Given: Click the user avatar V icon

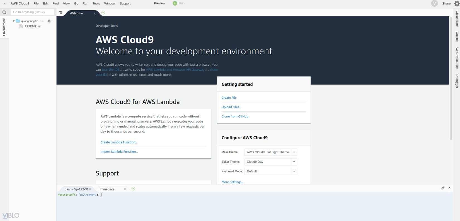Looking at the screenshot, I should click(434, 3).
